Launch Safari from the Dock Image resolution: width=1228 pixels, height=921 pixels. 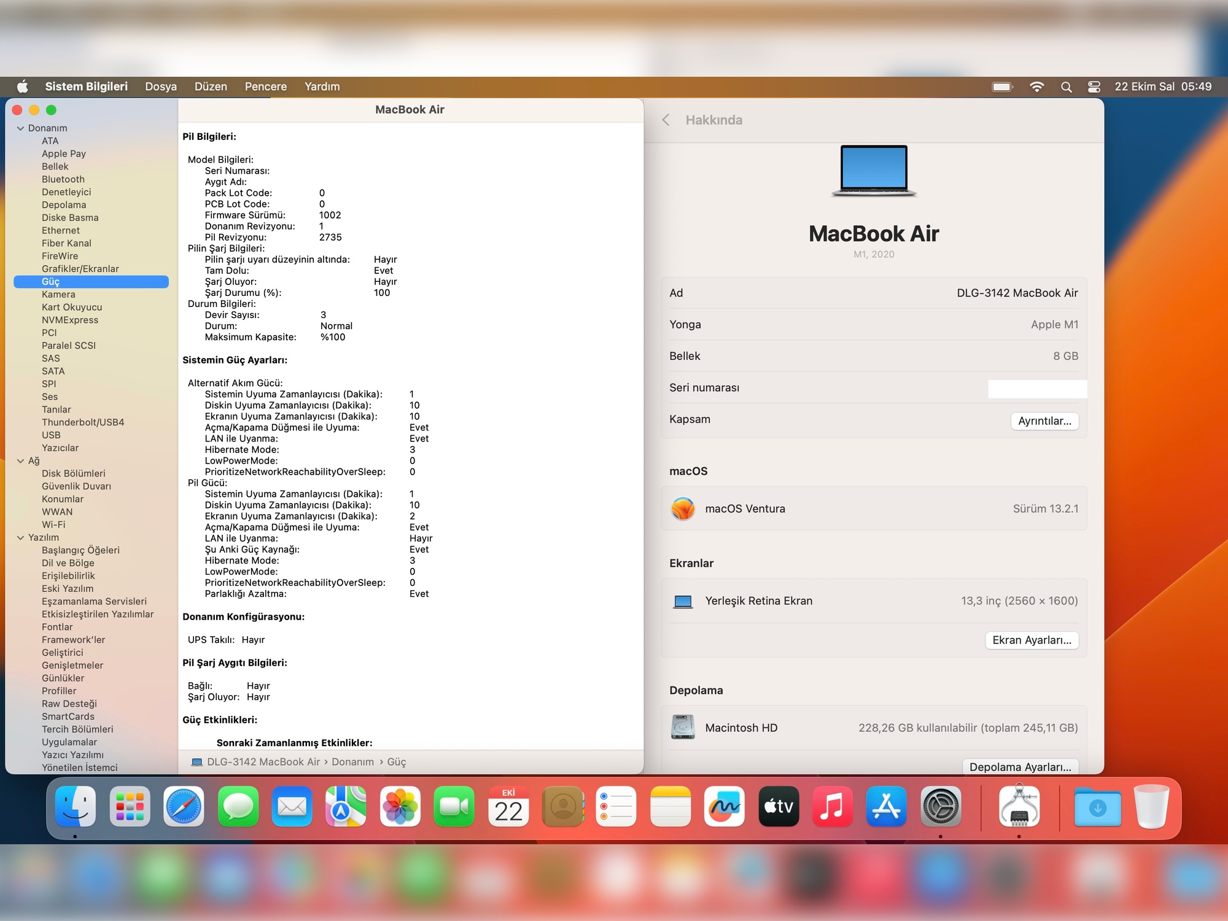click(x=184, y=806)
